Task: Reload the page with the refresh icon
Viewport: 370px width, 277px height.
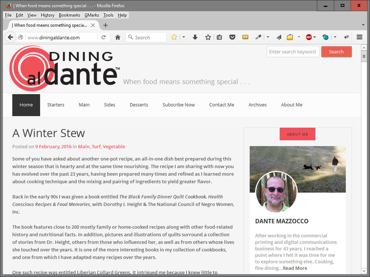Action: pyautogui.click(x=103, y=37)
